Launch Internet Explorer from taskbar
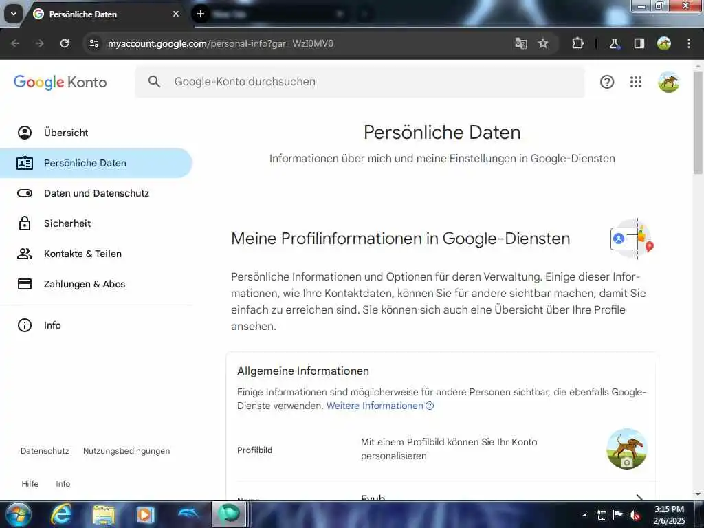The image size is (704, 528). tap(60, 514)
